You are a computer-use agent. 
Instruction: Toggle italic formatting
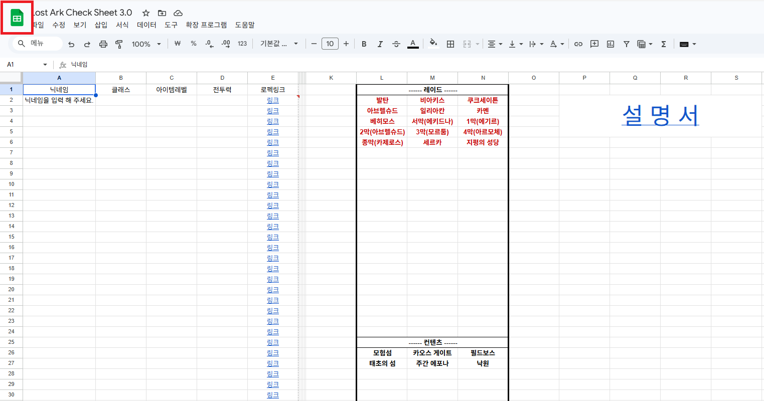point(380,44)
